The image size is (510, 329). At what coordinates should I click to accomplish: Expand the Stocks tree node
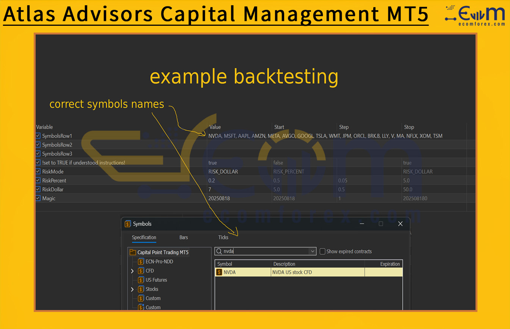tap(132, 289)
